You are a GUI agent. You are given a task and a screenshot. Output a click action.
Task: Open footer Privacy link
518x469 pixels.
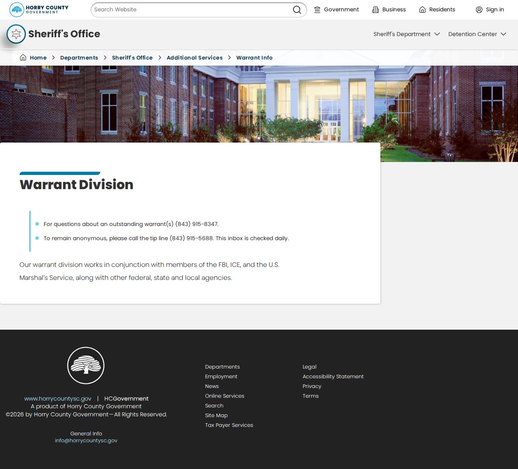tap(312, 386)
